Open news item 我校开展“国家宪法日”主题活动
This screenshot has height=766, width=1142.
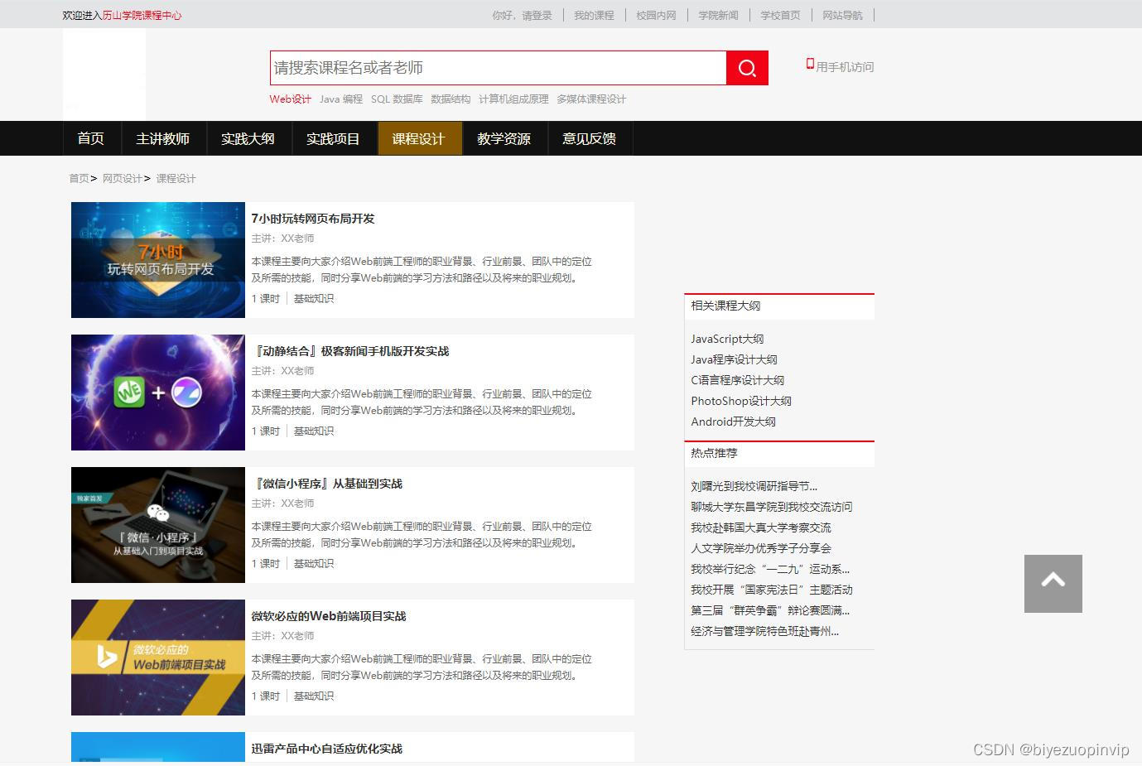(x=772, y=590)
